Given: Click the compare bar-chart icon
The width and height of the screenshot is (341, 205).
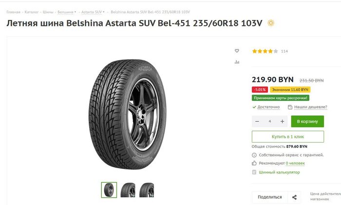Looking at the screenshot, I should point(237,62).
